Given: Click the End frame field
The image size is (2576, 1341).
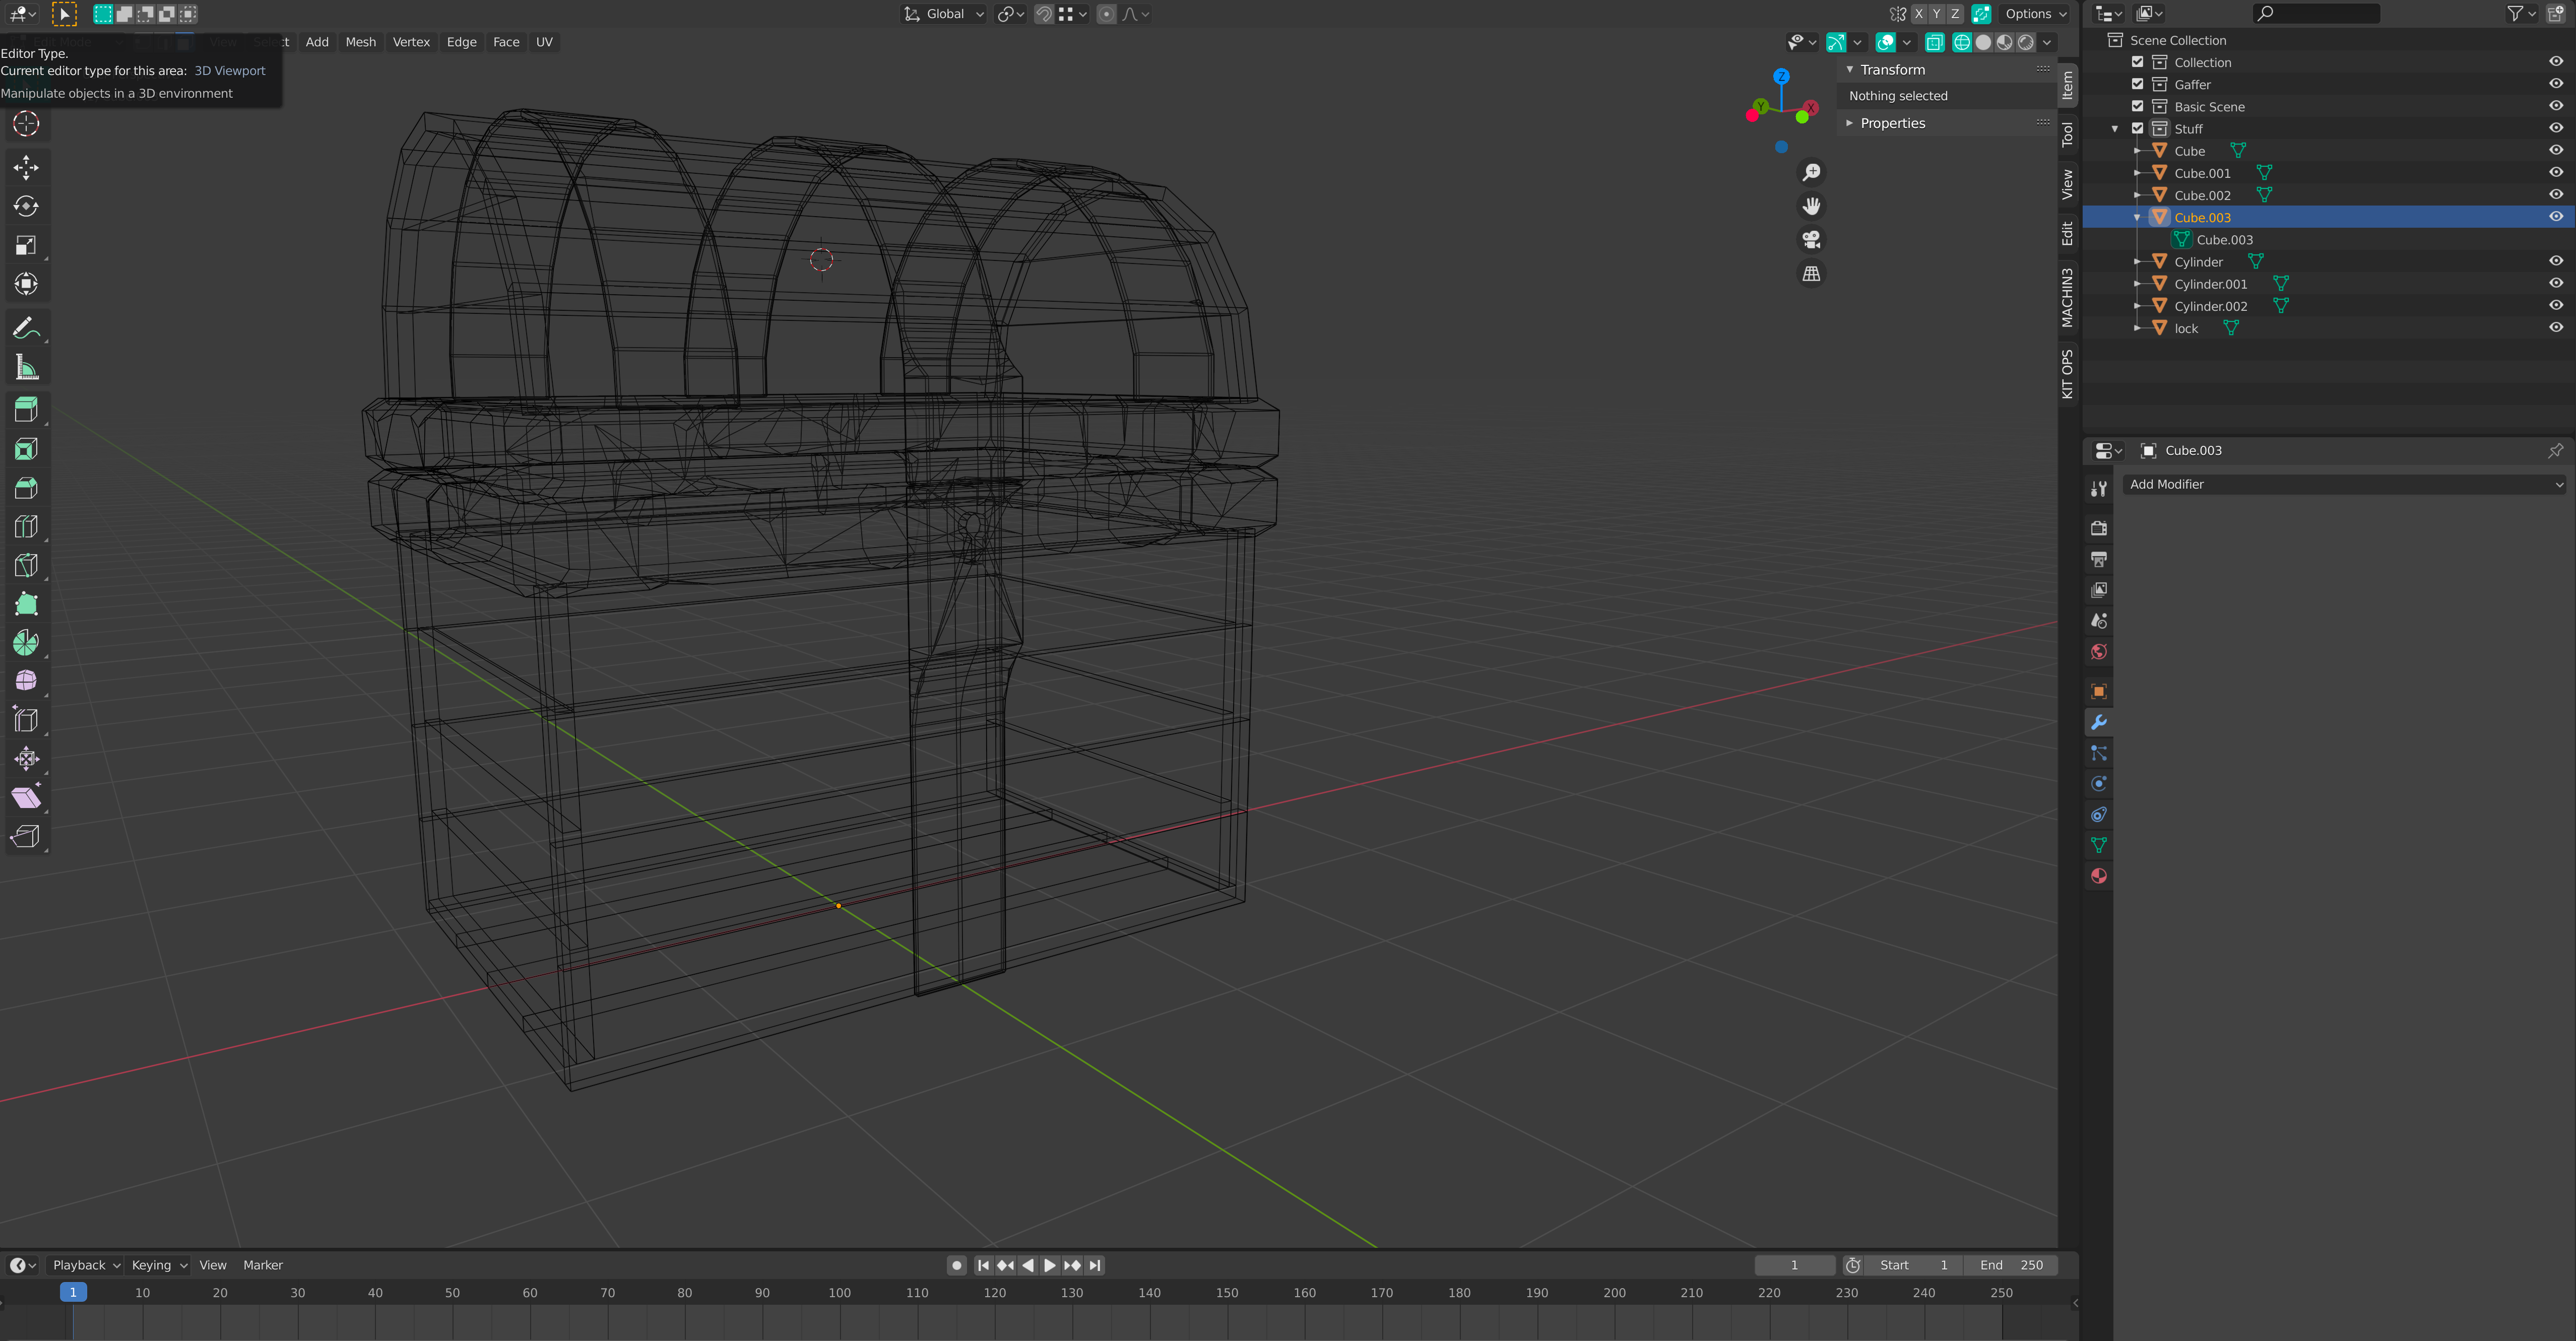Looking at the screenshot, I should (x=2010, y=1265).
